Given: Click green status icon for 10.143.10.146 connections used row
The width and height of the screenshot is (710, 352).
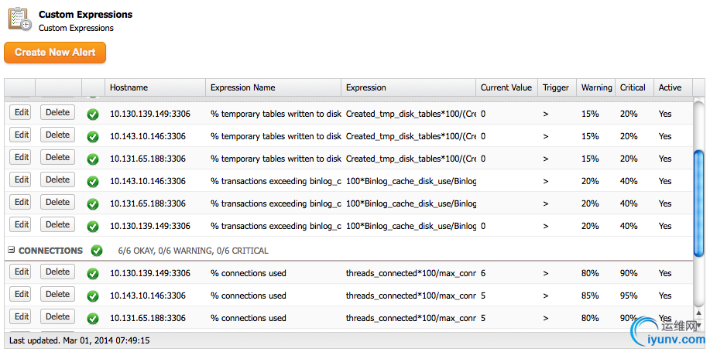Looking at the screenshot, I should [x=93, y=296].
